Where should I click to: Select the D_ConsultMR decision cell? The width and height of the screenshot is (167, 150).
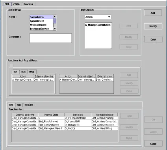(x=78, y=122)
